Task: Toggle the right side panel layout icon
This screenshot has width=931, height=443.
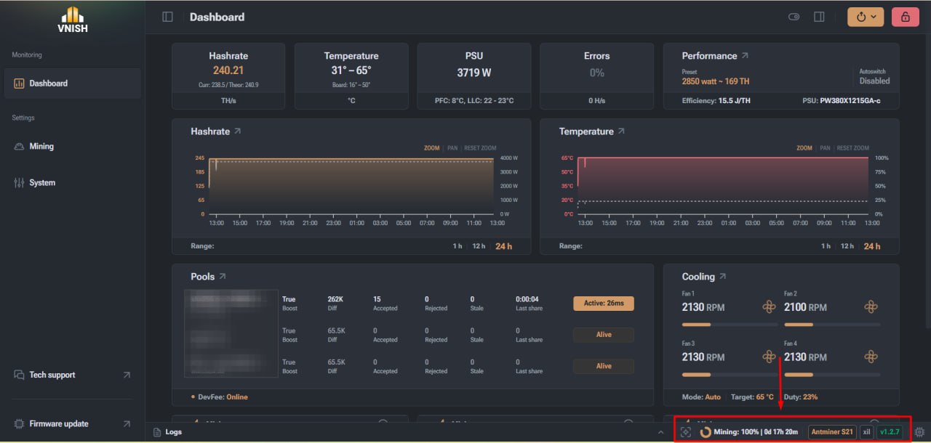Action: [819, 17]
